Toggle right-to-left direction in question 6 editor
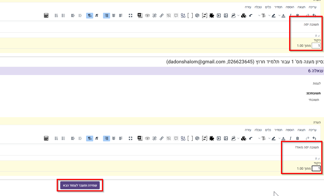The width and height of the screenshot is (324, 196). click(x=89, y=138)
